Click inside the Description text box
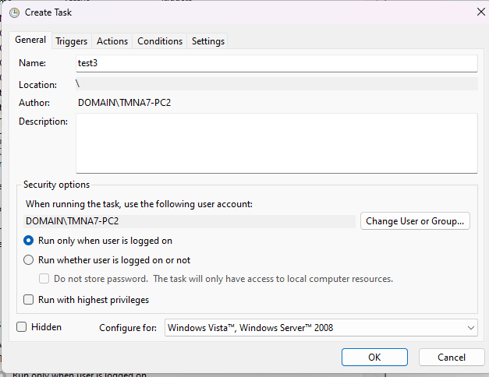Screen dimensions: 489x377 (x=277, y=143)
